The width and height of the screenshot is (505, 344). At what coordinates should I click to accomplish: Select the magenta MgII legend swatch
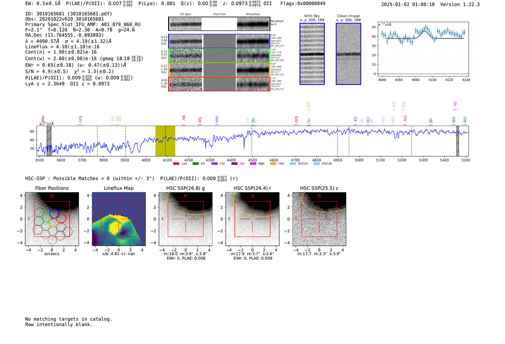pyautogui.click(x=253, y=164)
